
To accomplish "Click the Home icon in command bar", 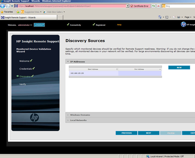I will point(160,17).
